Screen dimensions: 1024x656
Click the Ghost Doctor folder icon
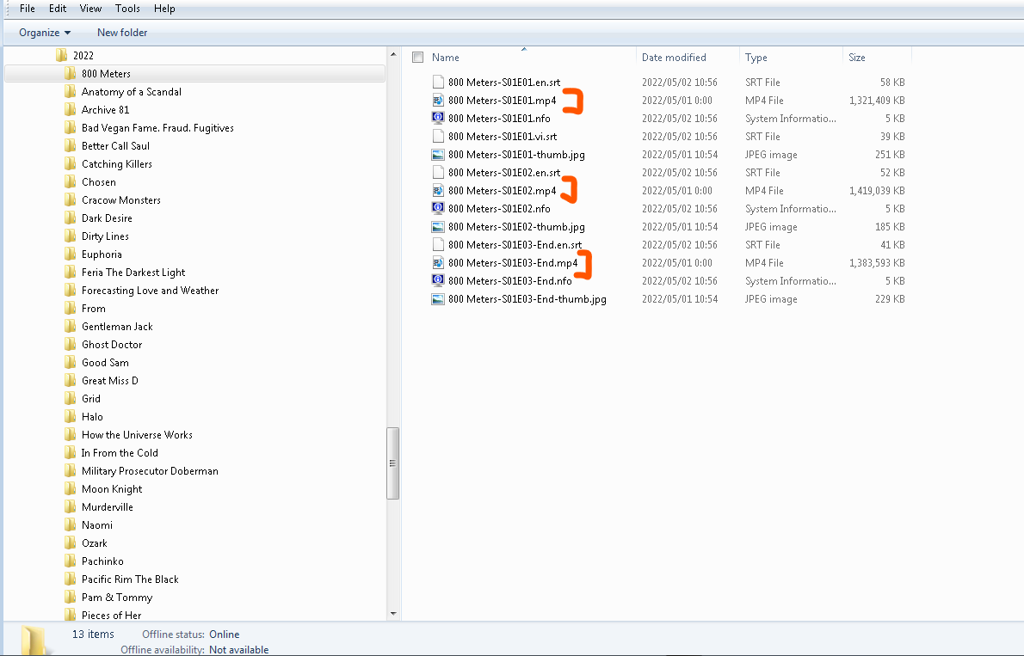click(x=71, y=344)
